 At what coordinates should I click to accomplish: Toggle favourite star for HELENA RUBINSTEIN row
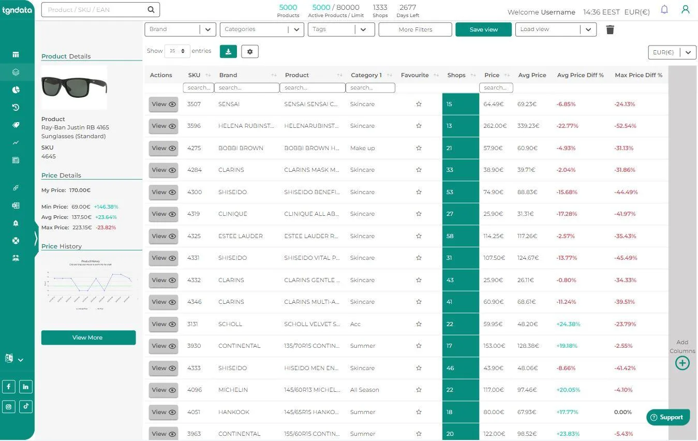coord(419,126)
